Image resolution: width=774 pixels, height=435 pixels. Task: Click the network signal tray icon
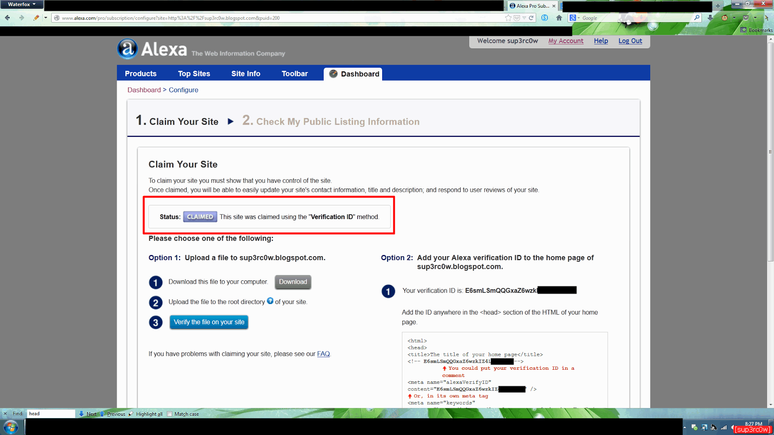724,427
